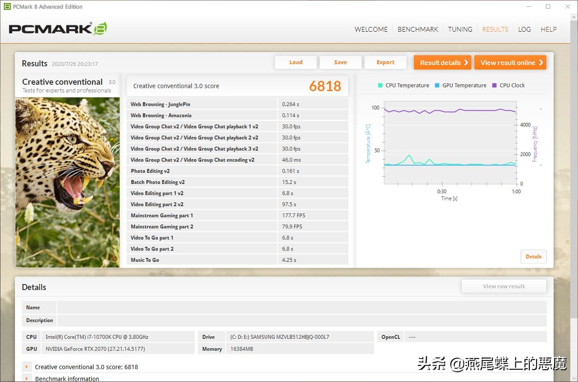The height and width of the screenshot is (382, 578).
Task: Click the Name input field under Details
Action: click(x=299, y=307)
